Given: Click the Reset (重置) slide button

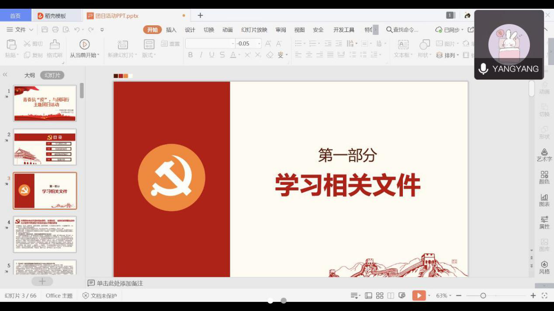Looking at the screenshot, I should tap(170, 44).
